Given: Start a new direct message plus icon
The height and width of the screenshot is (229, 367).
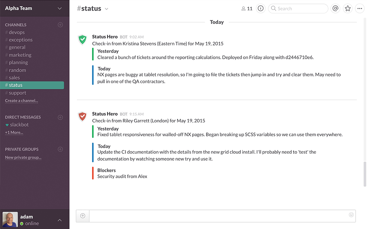Looking at the screenshot, I should pos(60,117).
